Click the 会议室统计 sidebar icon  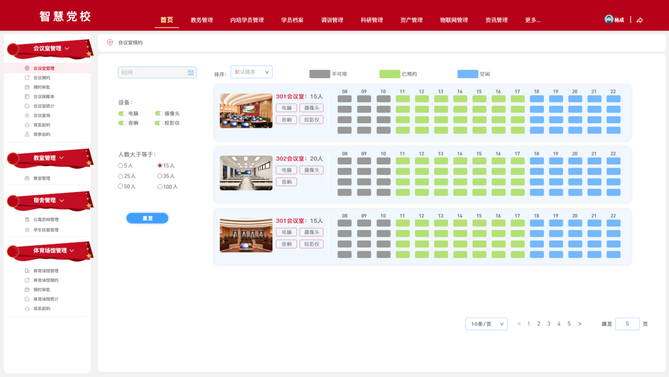pyautogui.click(x=27, y=106)
